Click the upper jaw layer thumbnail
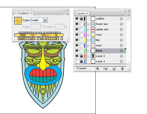 [93, 29]
